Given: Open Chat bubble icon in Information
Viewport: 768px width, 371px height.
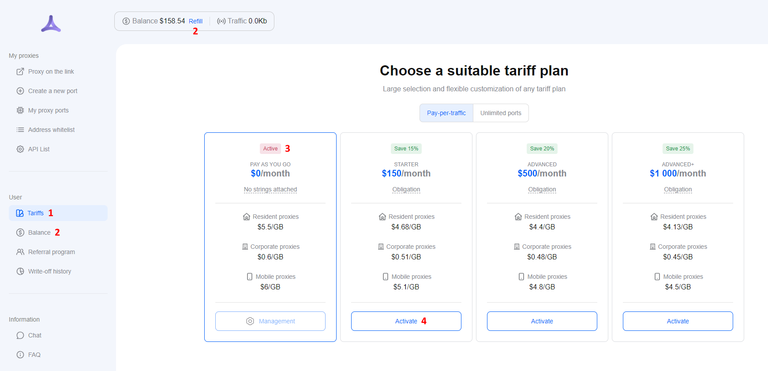Looking at the screenshot, I should (x=20, y=335).
